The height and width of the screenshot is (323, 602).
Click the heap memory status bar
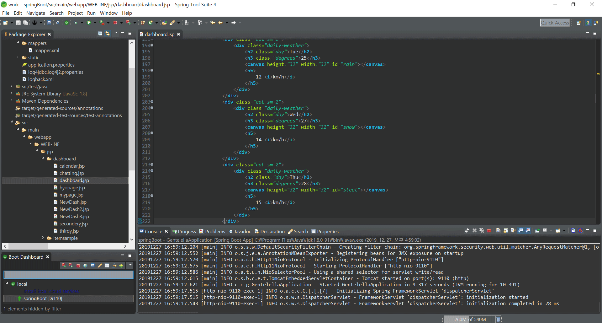(469, 319)
